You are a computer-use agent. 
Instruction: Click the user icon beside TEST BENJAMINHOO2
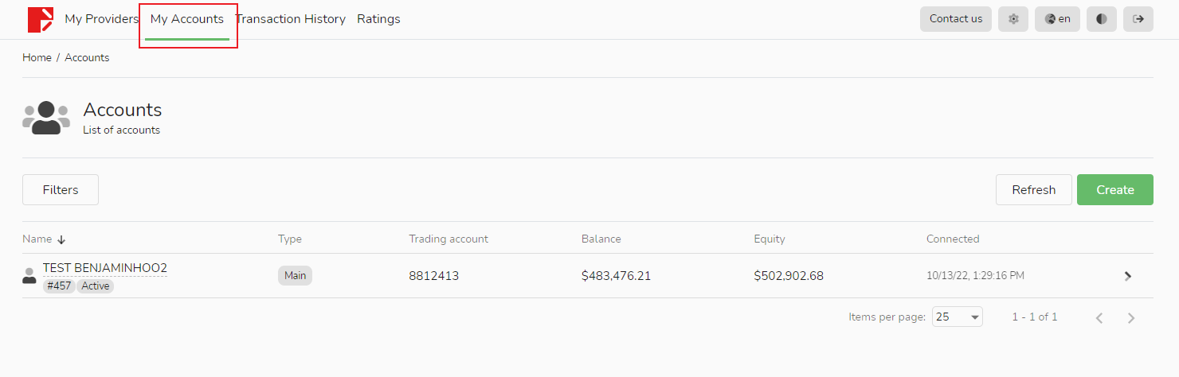(29, 276)
